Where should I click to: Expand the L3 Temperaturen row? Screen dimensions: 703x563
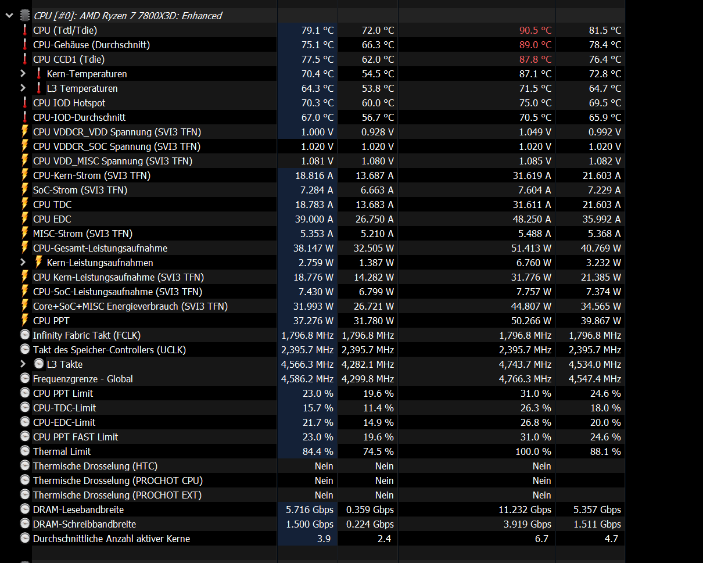(23, 88)
